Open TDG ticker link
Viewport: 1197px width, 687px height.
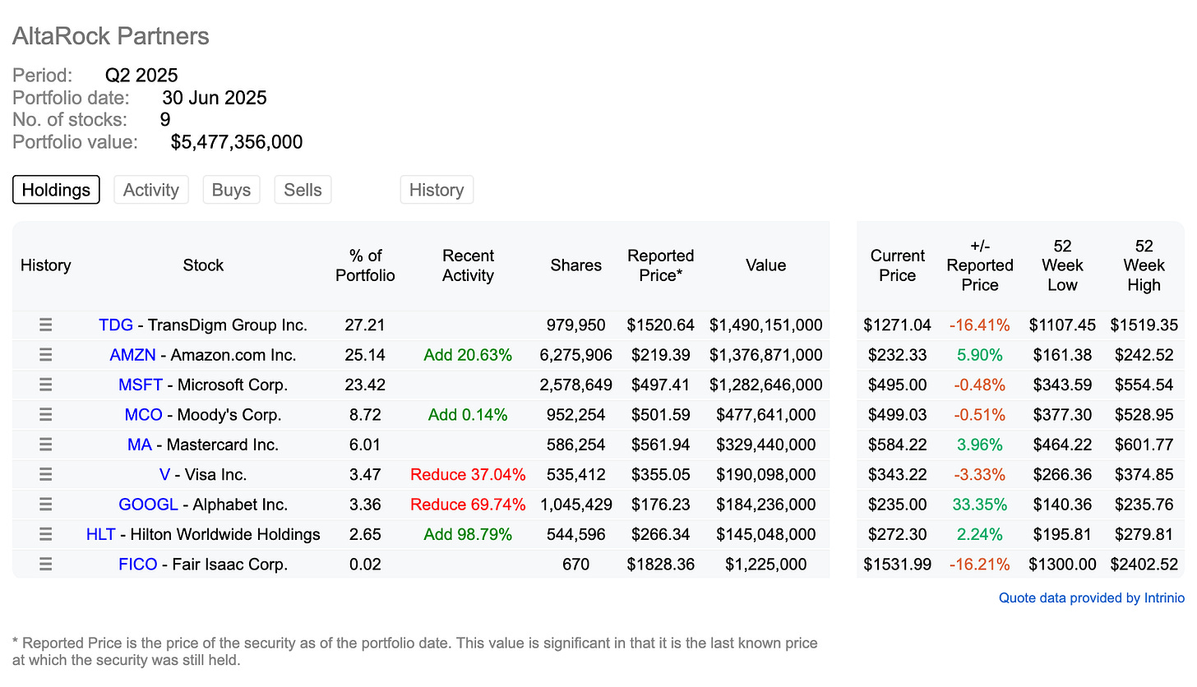coord(116,325)
